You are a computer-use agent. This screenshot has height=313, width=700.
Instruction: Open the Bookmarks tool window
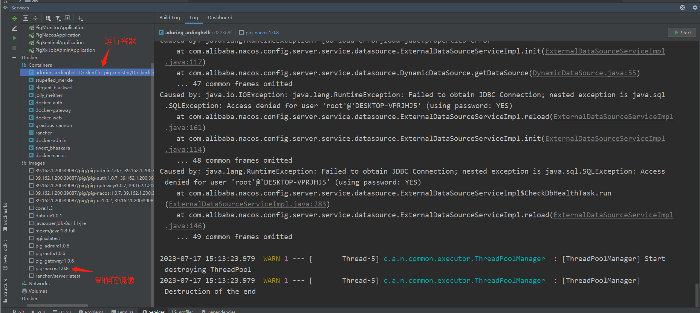(x=5, y=217)
